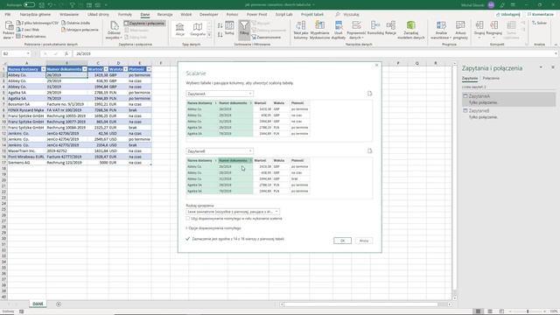Open Ostatnie źródła in ribbon
This screenshot has width=560, height=315.
point(76,23)
